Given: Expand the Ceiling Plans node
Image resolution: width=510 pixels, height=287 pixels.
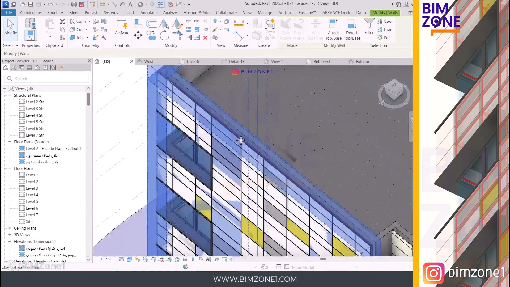Looking at the screenshot, I should (x=10, y=228).
